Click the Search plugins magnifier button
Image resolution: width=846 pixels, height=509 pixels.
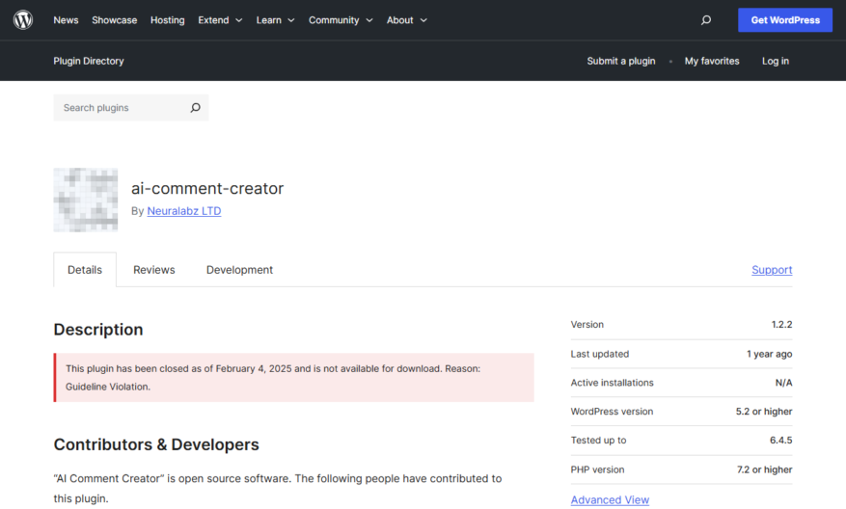coord(195,108)
